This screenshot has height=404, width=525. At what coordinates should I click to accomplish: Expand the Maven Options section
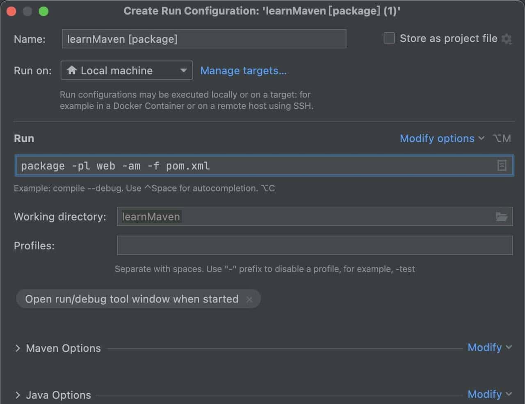tap(18, 348)
